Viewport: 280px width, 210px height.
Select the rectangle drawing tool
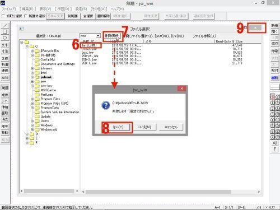pos(5,31)
